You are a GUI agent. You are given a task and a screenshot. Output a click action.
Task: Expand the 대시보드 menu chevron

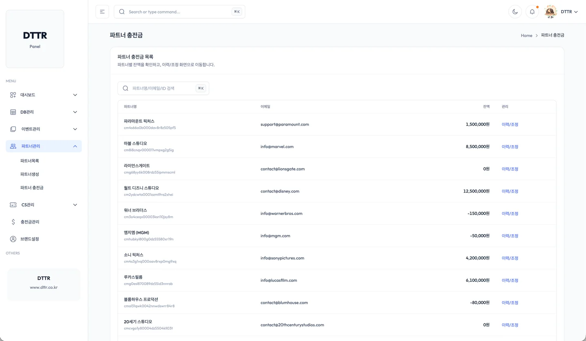pos(75,95)
